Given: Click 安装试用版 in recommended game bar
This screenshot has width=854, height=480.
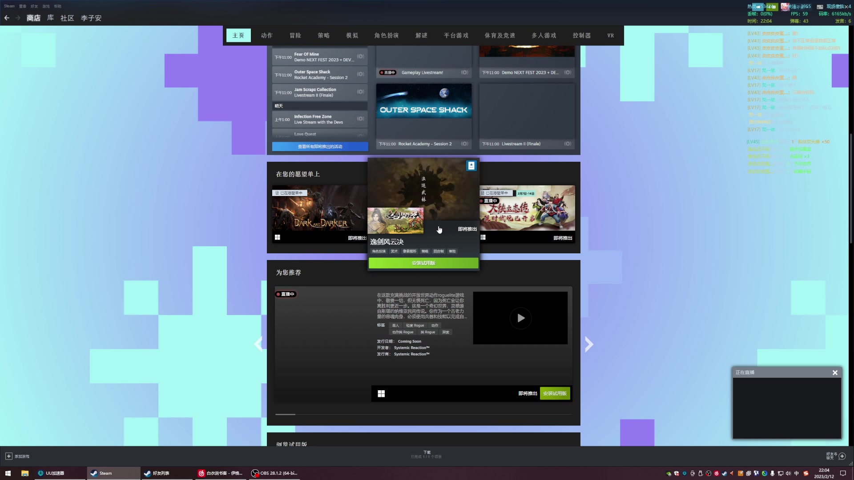Looking at the screenshot, I should pos(555,393).
